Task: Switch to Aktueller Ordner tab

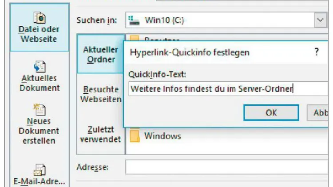Action: (101, 54)
